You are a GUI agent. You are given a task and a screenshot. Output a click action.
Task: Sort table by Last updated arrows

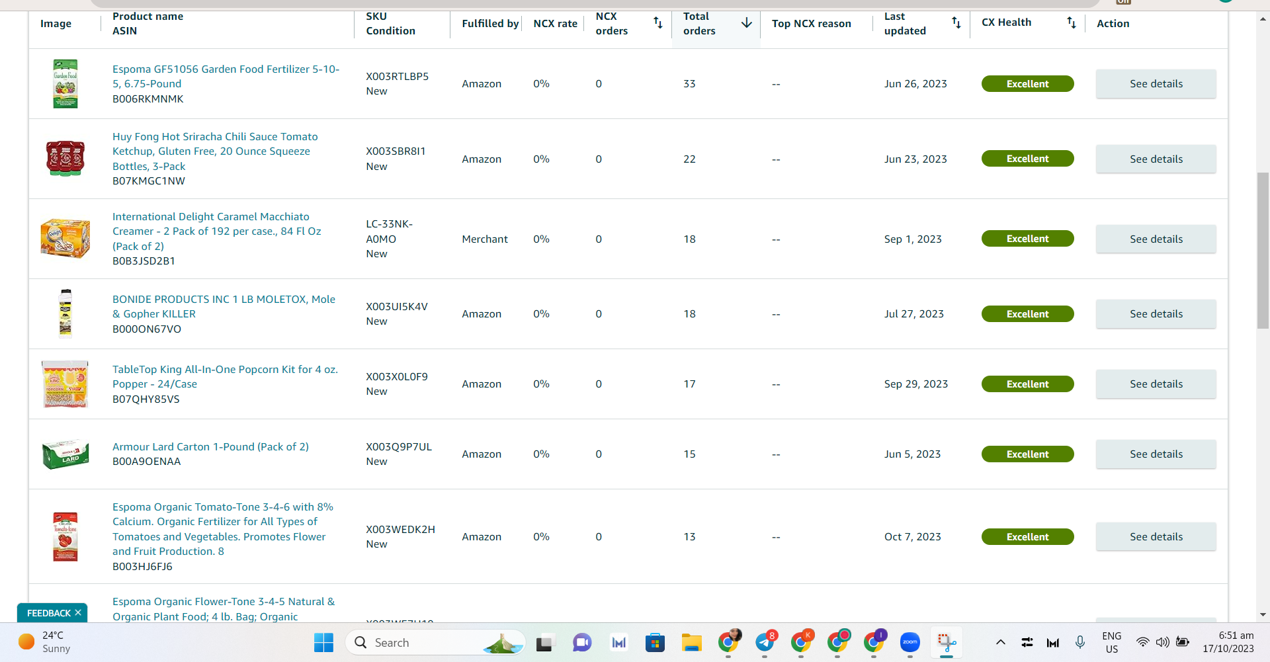[956, 23]
